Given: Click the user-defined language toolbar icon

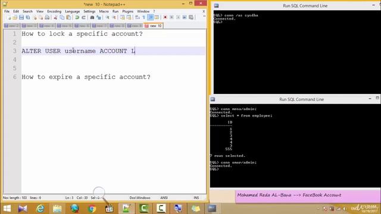Looking at the screenshot, I should 157,17.
